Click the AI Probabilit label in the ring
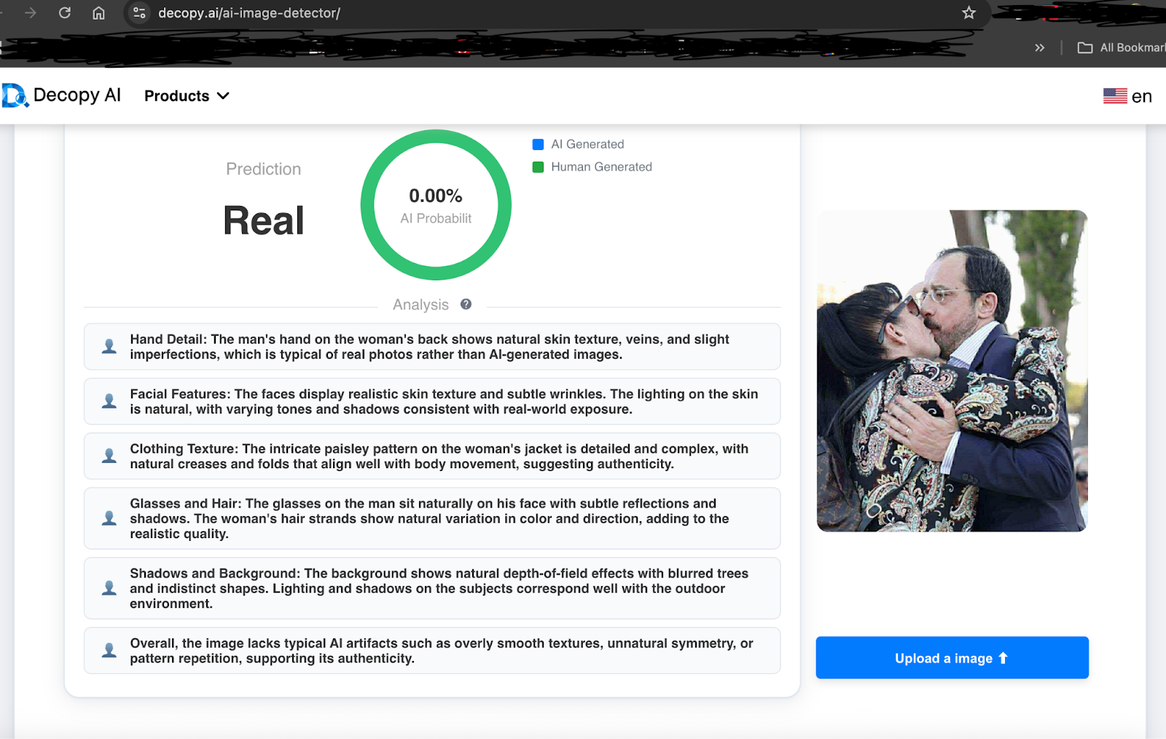 (436, 218)
